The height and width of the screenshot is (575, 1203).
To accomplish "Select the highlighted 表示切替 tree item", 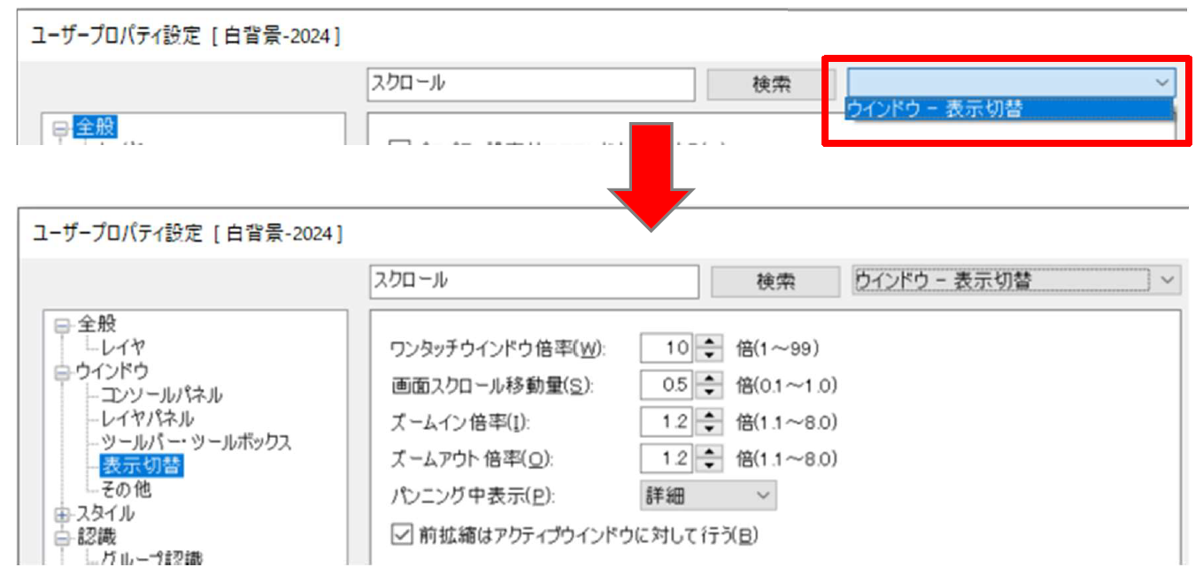I will (x=142, y=464).
